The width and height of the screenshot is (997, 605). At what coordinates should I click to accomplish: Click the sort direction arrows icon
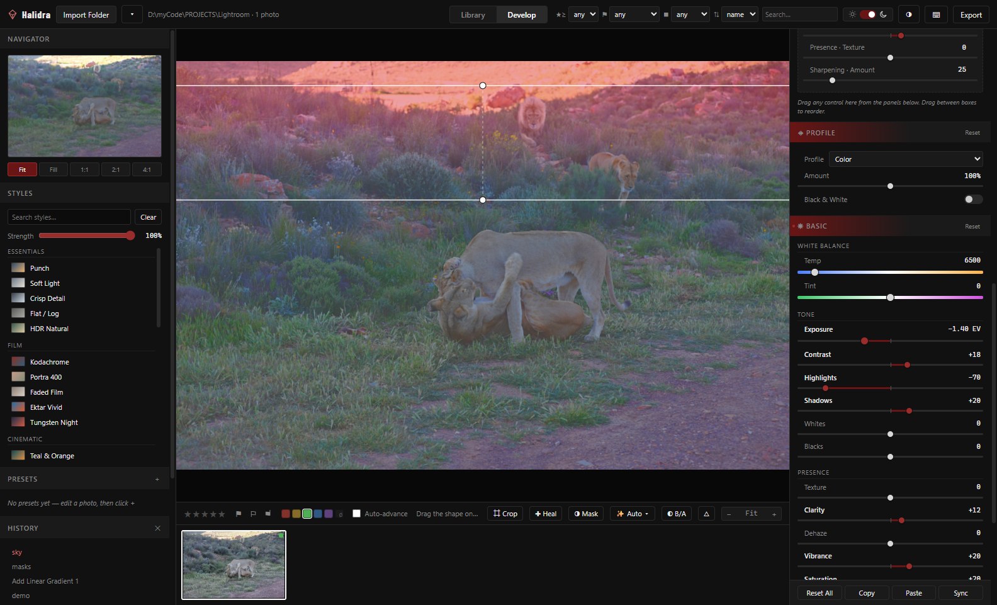point(716,14)
